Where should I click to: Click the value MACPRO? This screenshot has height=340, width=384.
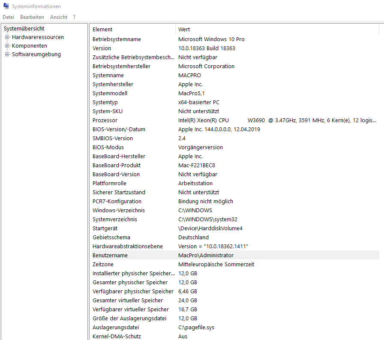coord(189,75)
